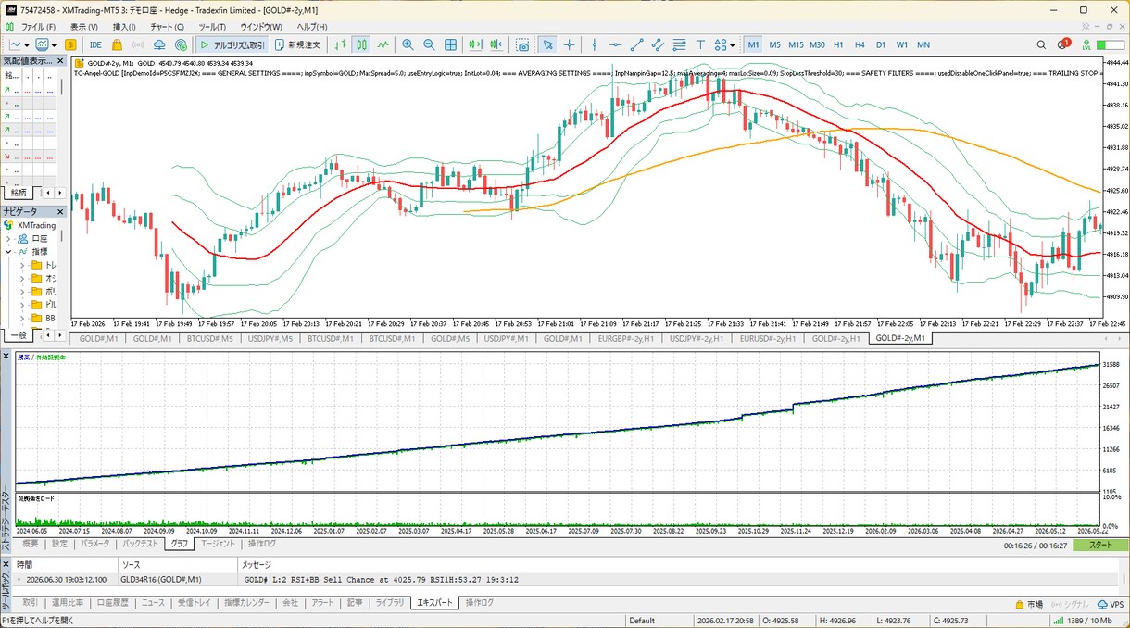Click the gold dollar account icon
The height and width of the screenshot is (628, 1130).
(71, 44)
